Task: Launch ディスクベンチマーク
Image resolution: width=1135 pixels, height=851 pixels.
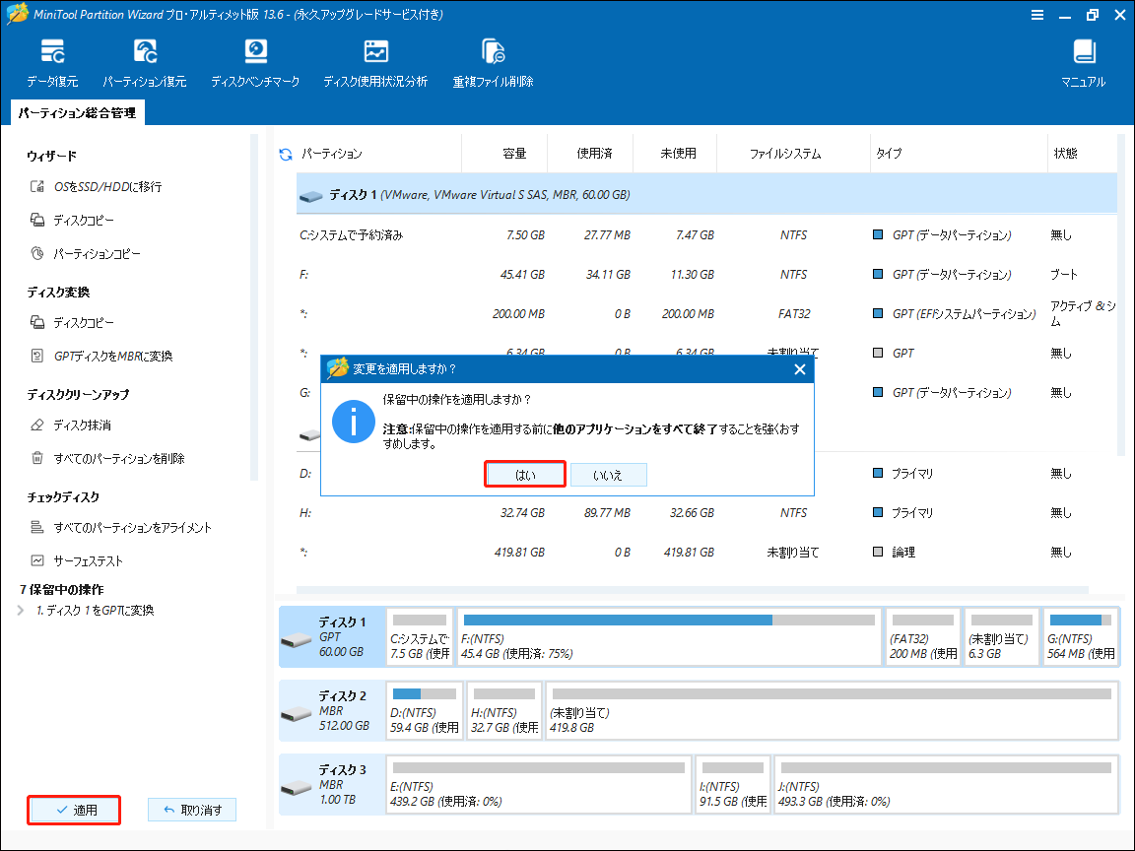Action: (x=255, y=63)
